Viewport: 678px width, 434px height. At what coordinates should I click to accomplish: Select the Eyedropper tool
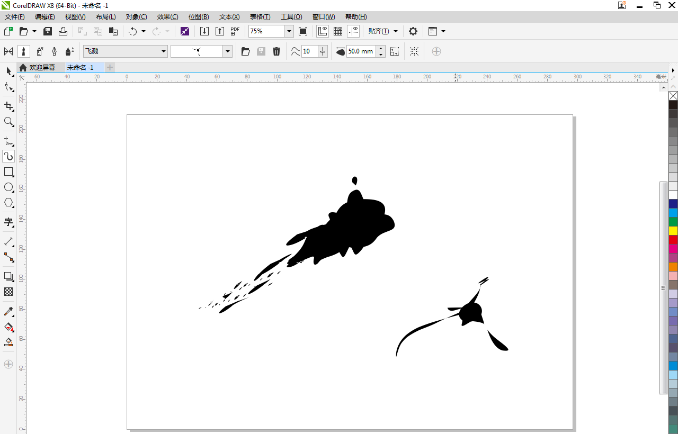coord(8,311)
